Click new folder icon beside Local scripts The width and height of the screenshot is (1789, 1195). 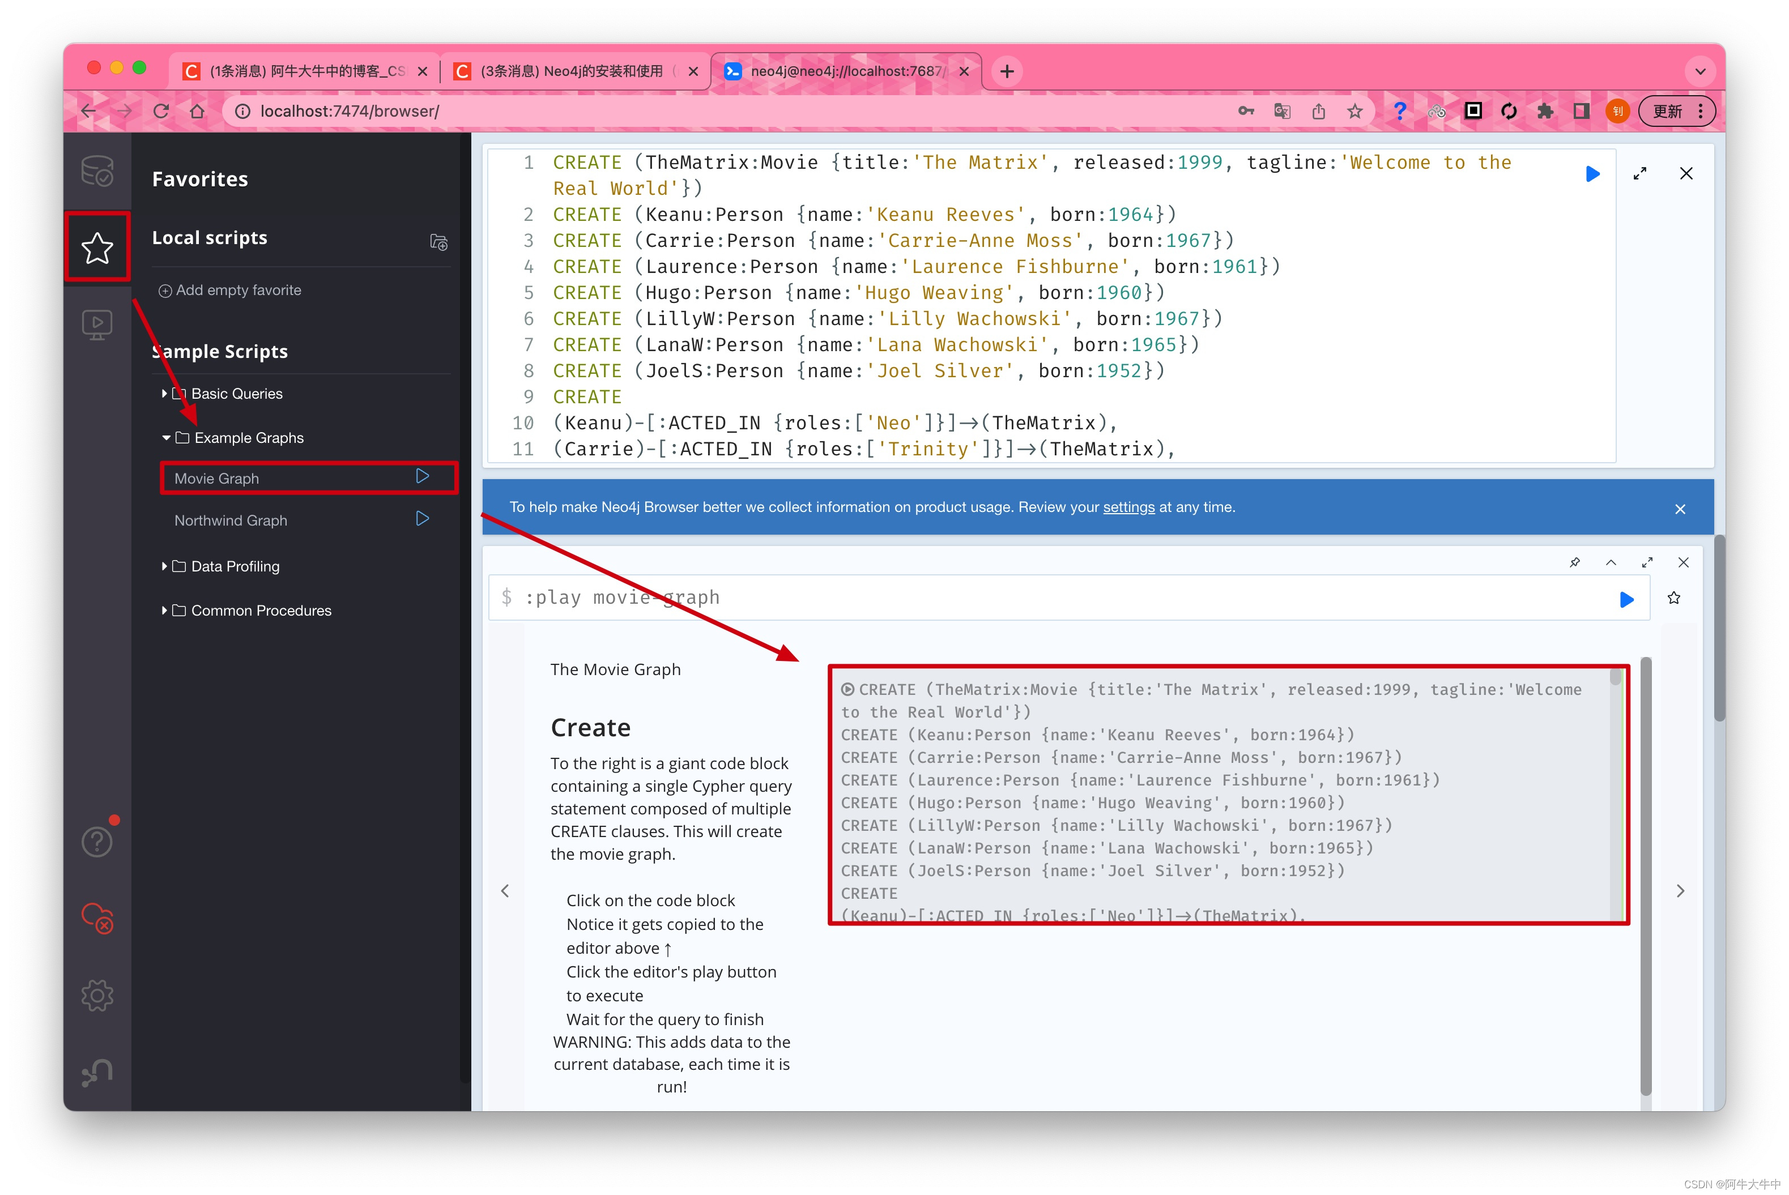point(438,242)
